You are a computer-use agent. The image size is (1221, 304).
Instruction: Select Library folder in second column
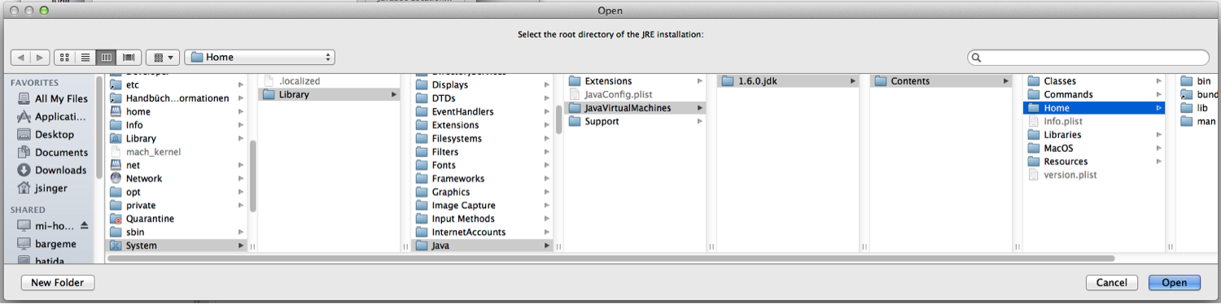[330, 94]
